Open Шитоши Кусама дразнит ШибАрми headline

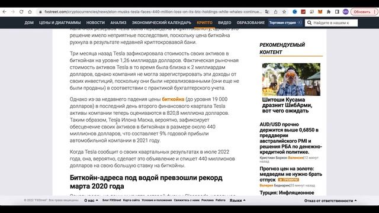point(287,105)
